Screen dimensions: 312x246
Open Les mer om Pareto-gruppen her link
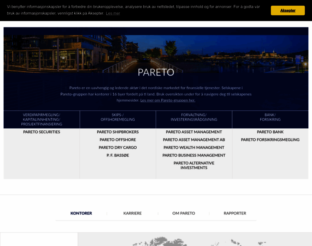click(x=168, y=100)
